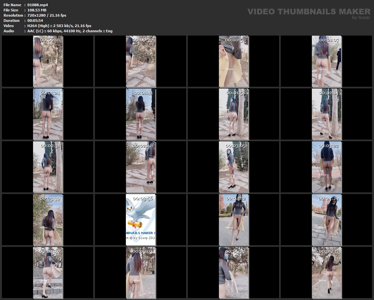374x300 pixels.
Task: Click the owl logo frame at 00:03:56
Action: click(x=141, y=220)
